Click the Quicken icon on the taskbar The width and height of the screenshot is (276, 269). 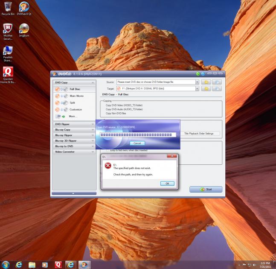(x=58, y=265)
